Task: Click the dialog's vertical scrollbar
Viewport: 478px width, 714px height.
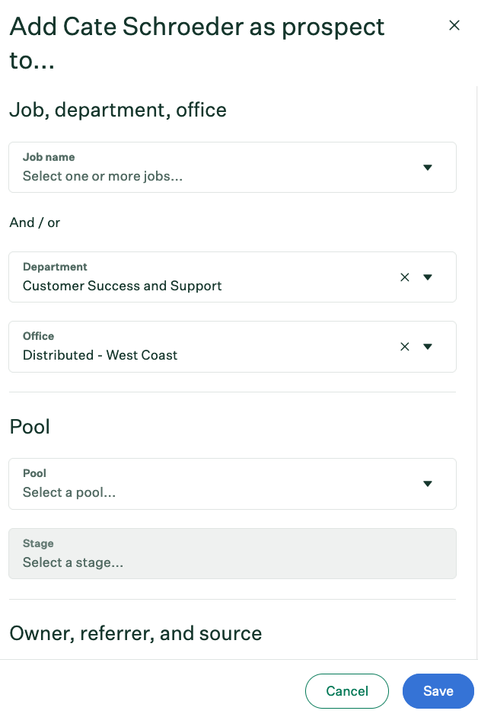Action: pyautogui.click(x=476, y=371)
